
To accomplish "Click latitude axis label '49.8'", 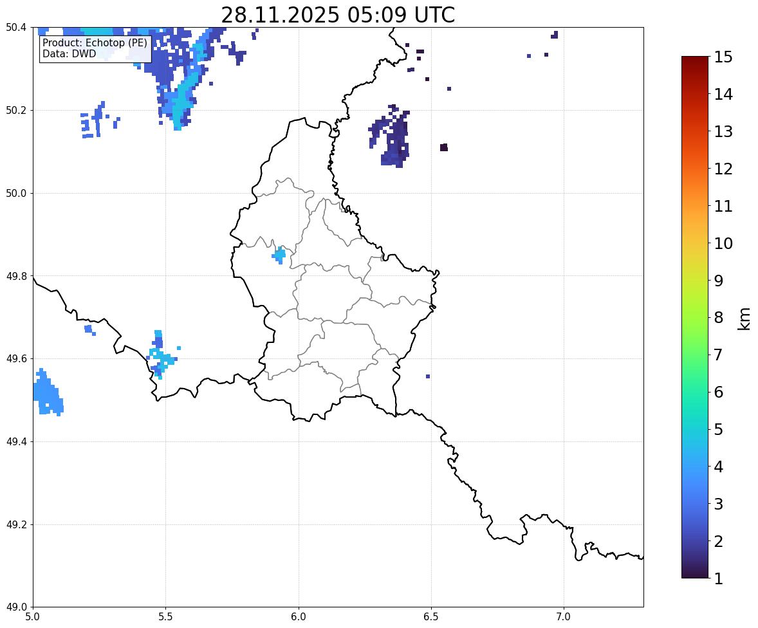I will point(16,276).
